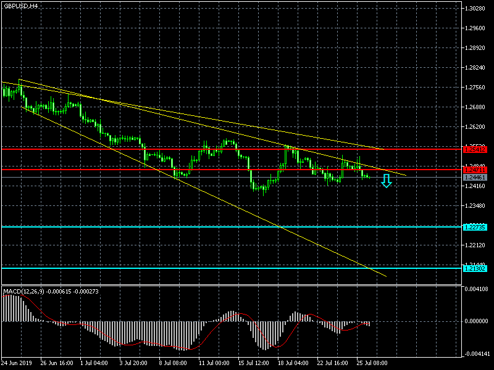Click the 8 Jul 08:00 time label
The image size is (494, 370).
tap(174, 363)
